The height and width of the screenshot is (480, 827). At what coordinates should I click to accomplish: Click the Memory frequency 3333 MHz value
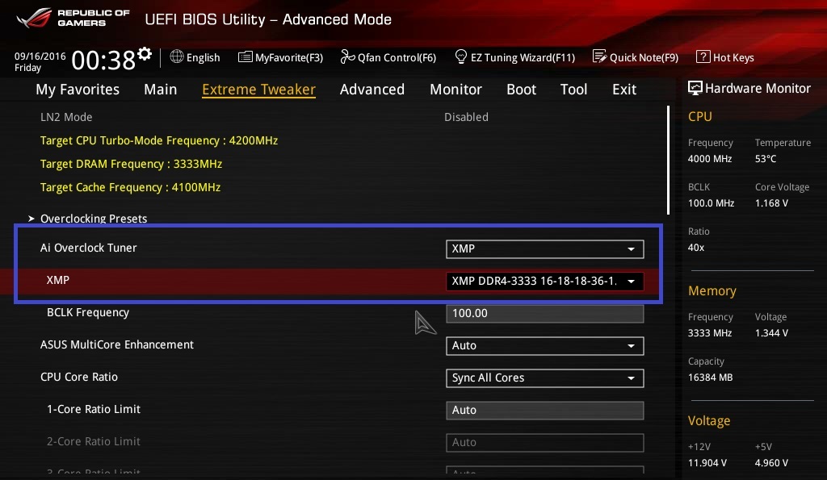[710, 333]
